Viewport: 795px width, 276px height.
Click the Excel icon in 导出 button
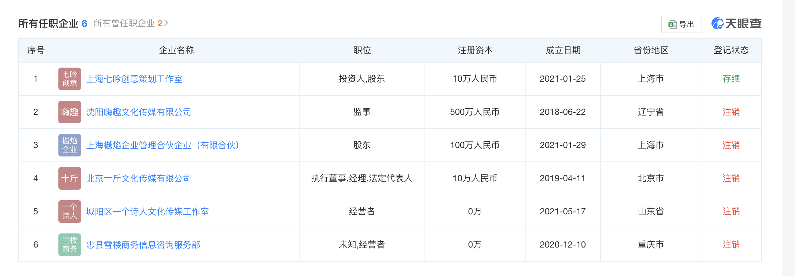pyautogui.click(x=672, y=24)
